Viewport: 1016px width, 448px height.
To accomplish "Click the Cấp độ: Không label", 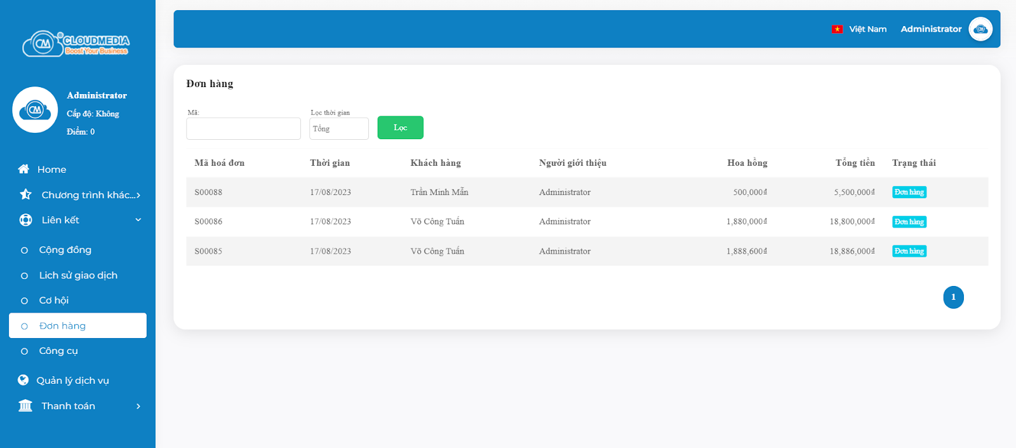I will click(x=93, y=114).
